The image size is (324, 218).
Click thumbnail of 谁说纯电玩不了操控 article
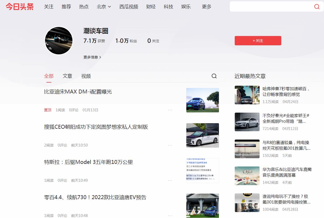[247, 203]
